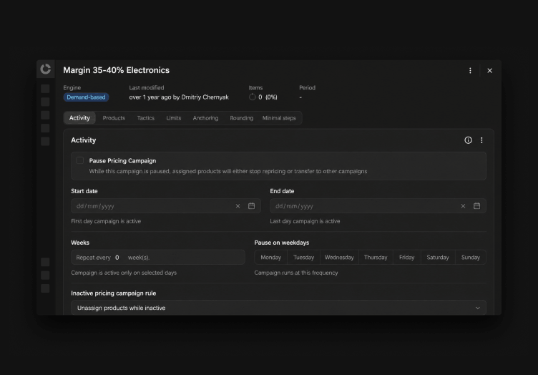Expand Inactive pricing campaign rule dropdown
538x375 pixels.
coord(278,308)
